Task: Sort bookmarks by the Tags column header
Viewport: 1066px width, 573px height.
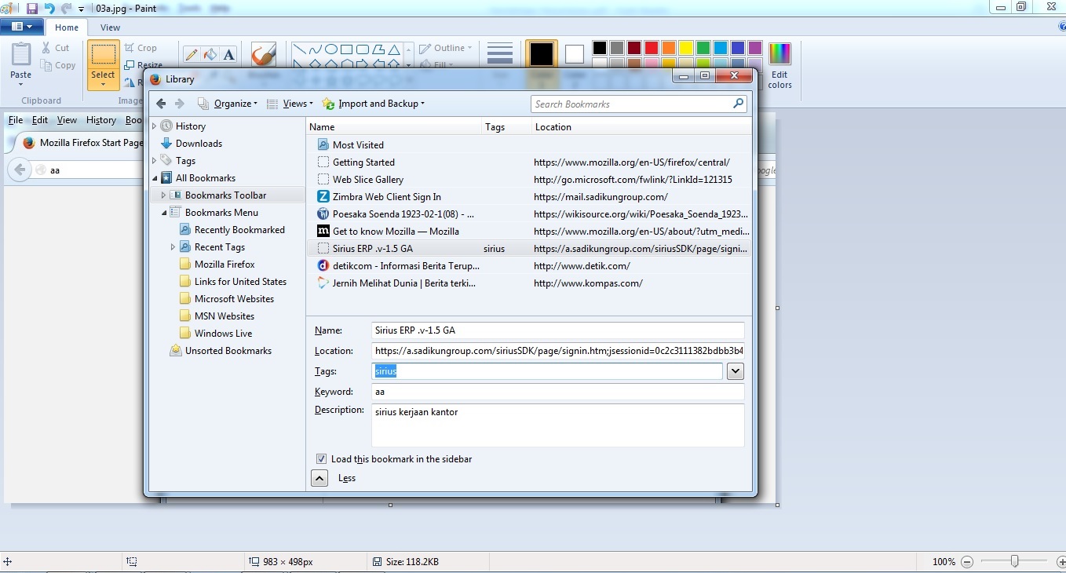Action: [506, 126]
